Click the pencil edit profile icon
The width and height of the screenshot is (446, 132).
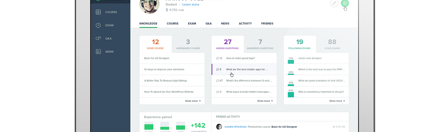click(x=334, y=3)
